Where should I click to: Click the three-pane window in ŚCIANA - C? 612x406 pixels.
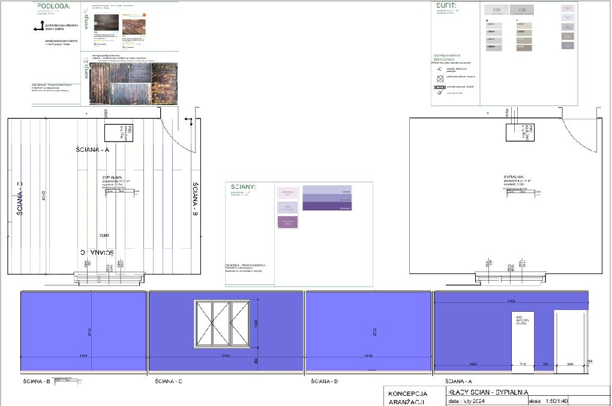point(221,324)
